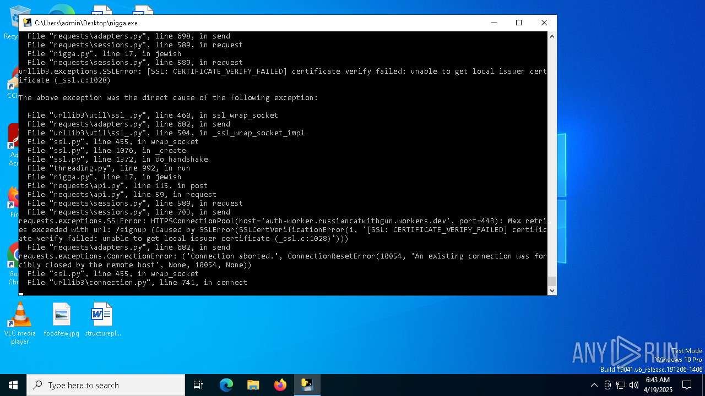This screenshot has height=396, width=705.
Task: Click the taskbar search box
Action: 106,385
